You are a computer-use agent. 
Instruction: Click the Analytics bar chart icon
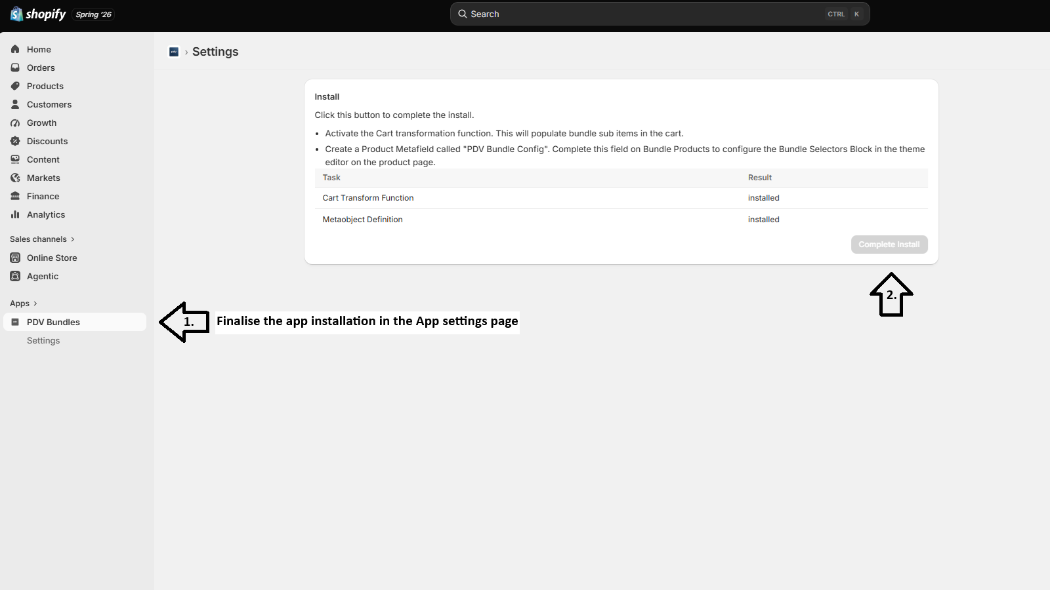15,214
